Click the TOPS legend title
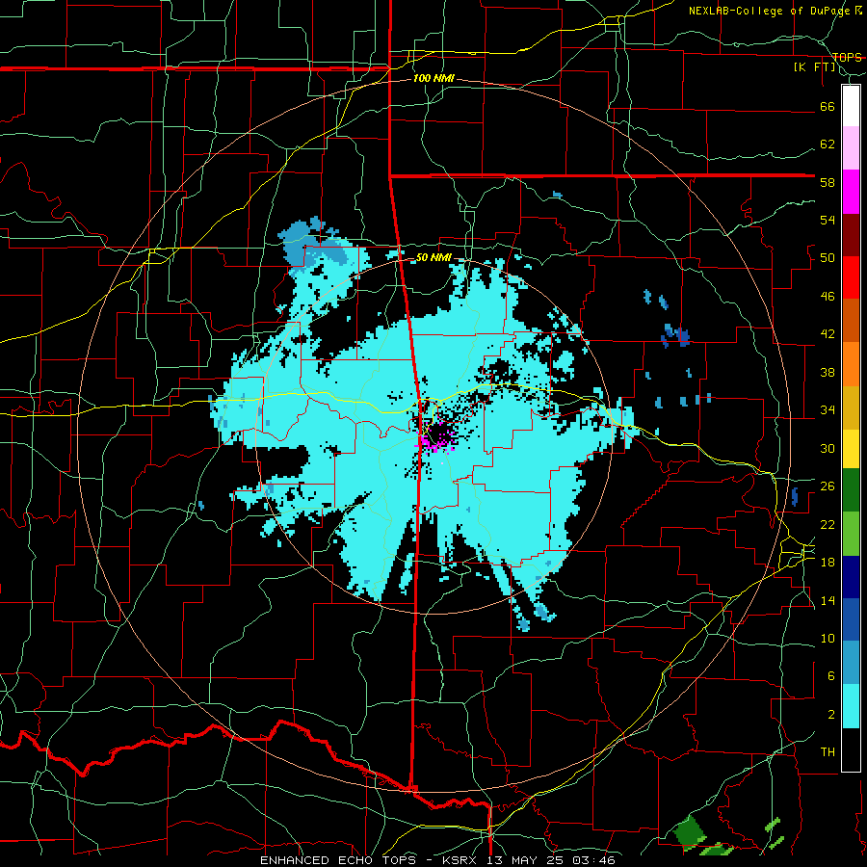This screenshot has height=867, width=867. tap(847, 57)
